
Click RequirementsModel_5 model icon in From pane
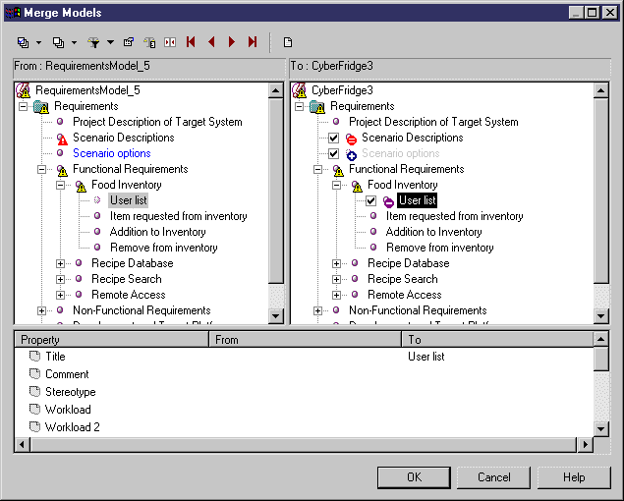coord(23,90)
